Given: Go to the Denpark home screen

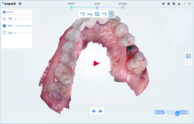Looking at the screenshot, I should pyautogui.click(x=20, y=4).
